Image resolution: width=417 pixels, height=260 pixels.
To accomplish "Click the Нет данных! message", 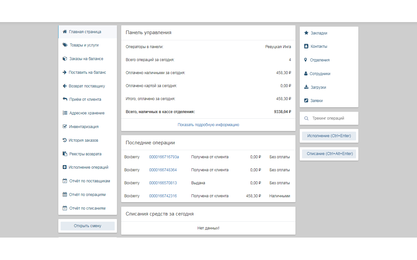I will click(208, 228).
